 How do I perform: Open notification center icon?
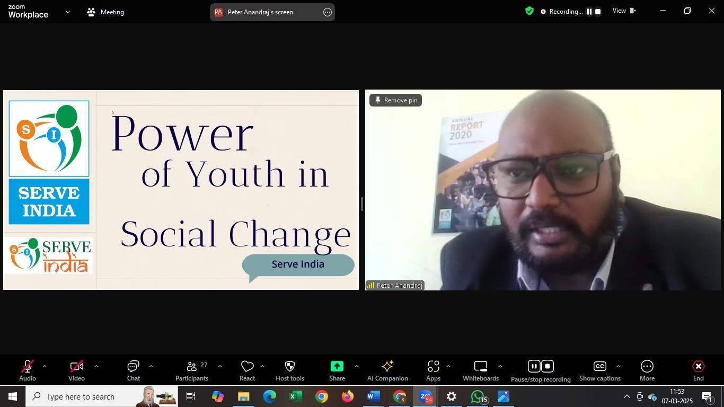[708, 396]
